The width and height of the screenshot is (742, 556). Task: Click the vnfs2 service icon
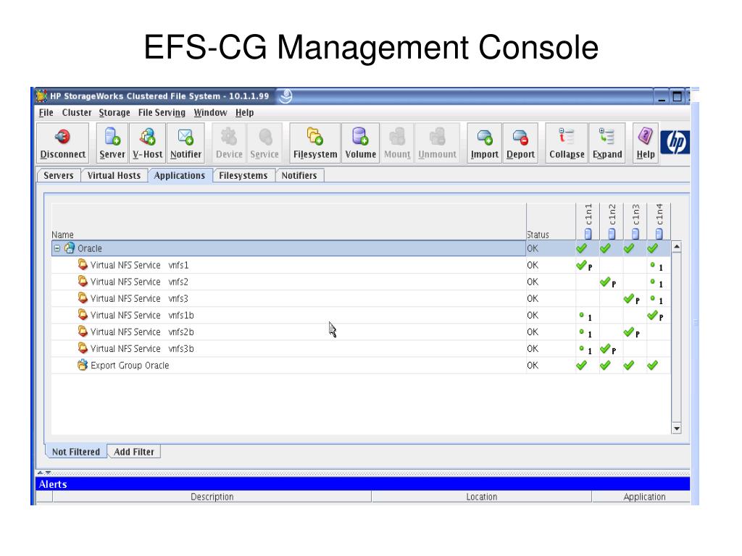pos(83,282)
